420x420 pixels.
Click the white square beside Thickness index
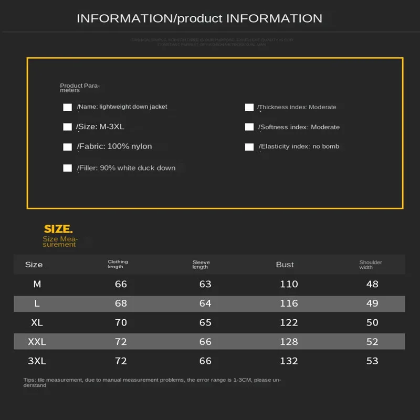click(249, 107)
